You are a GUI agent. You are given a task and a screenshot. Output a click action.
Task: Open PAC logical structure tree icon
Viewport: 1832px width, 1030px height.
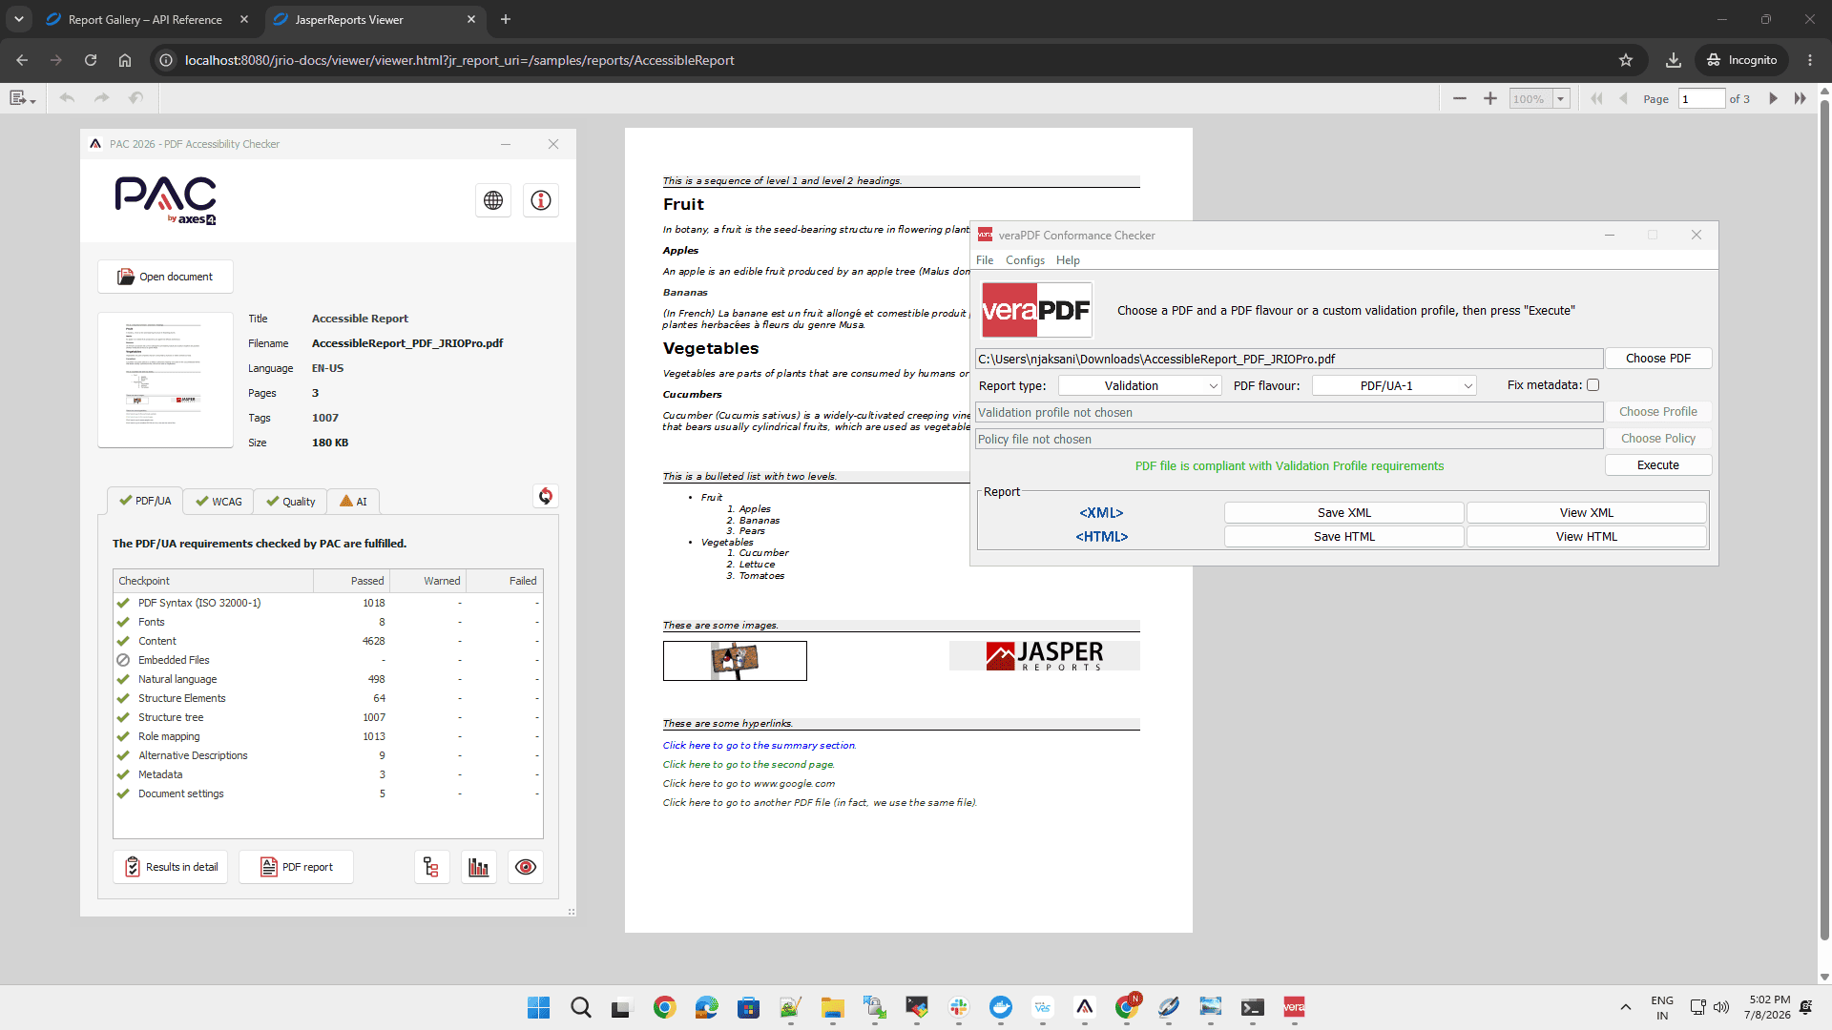pos(431,867)
